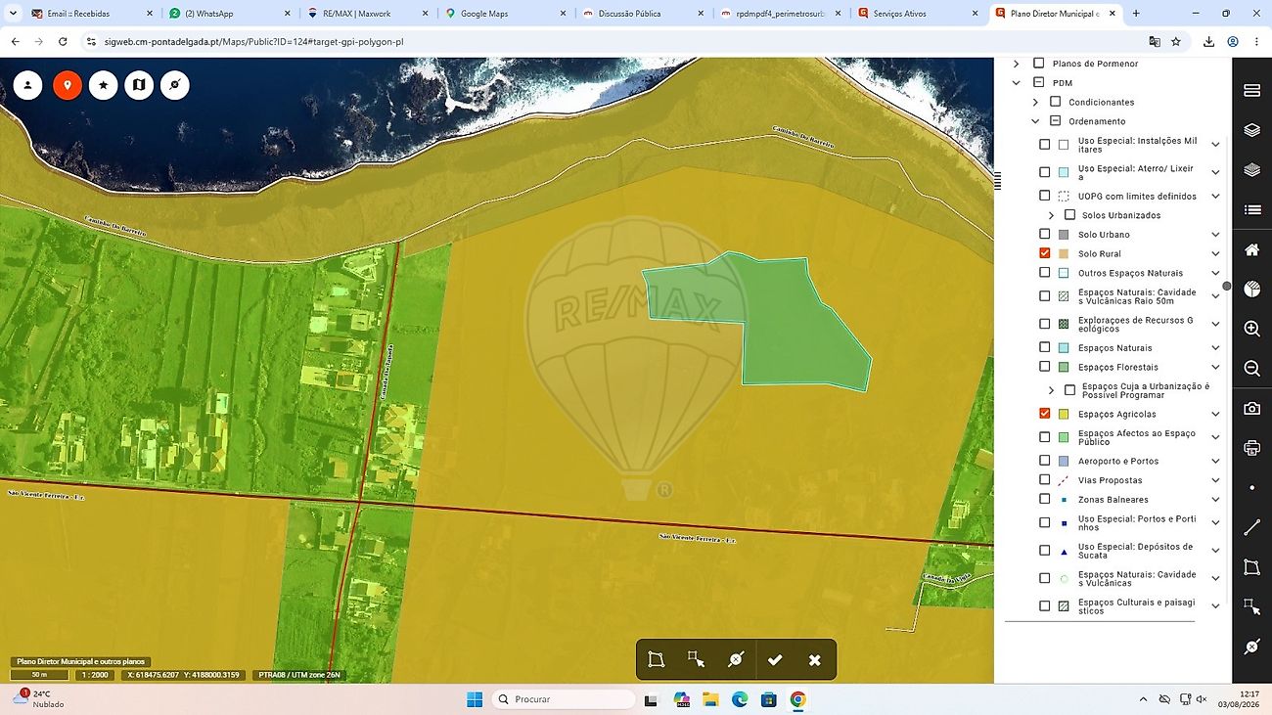
Task: Click the taskbar Procurar search box
Action: [565, 699]
